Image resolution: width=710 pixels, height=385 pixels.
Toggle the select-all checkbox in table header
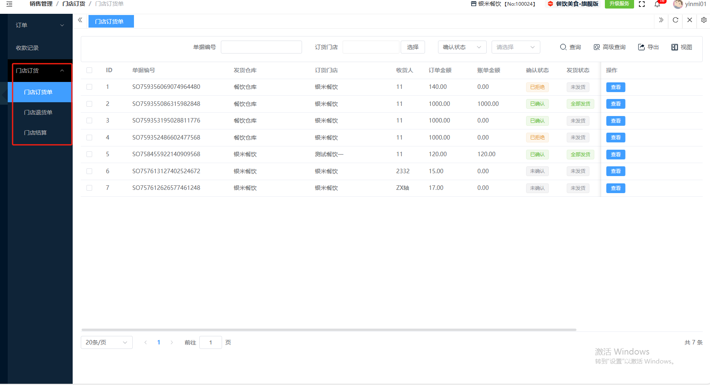tap(89, 70)
